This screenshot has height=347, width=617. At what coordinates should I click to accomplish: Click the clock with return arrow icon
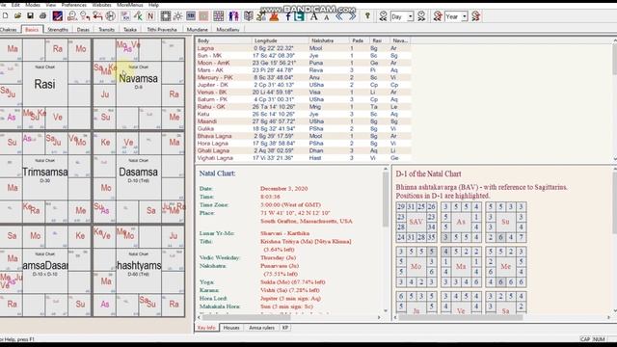point(85,16)
